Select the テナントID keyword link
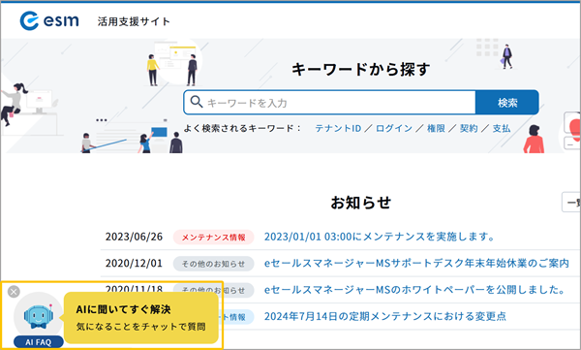The width and height of the screenshot is (581, 350). [338, 128]
